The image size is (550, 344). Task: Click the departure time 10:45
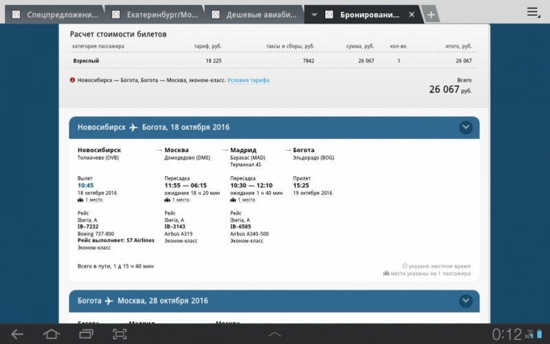tap(85, 185)
